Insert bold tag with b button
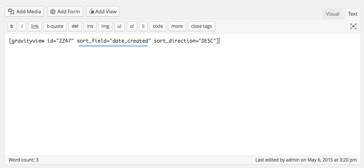Screen dimensions: 364x168 [x=12, y=26]
